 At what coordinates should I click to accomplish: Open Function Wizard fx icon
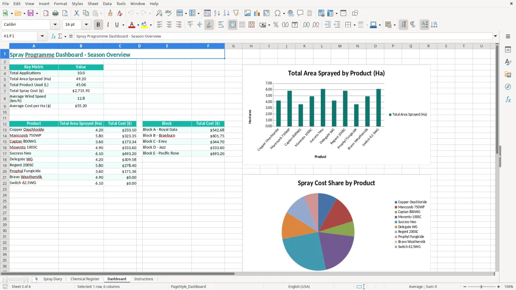[53, 36]
